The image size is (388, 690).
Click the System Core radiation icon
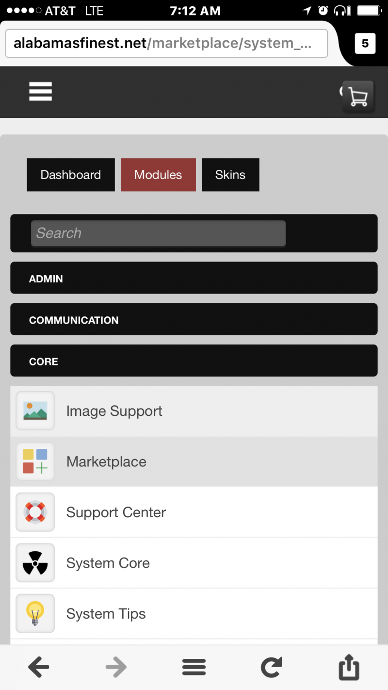click(x=35, y=563)
